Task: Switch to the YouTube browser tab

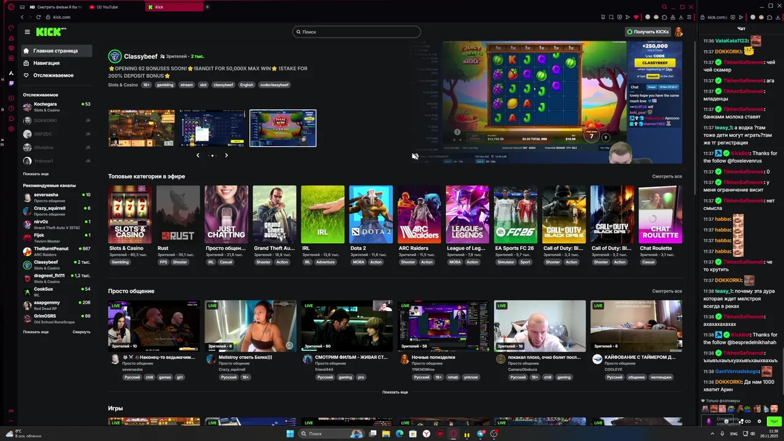Action: tap(114, 7)
